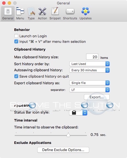Enable the Launch on Login checkbox
This screenshot has height=158, width=127.
(16, 36)
